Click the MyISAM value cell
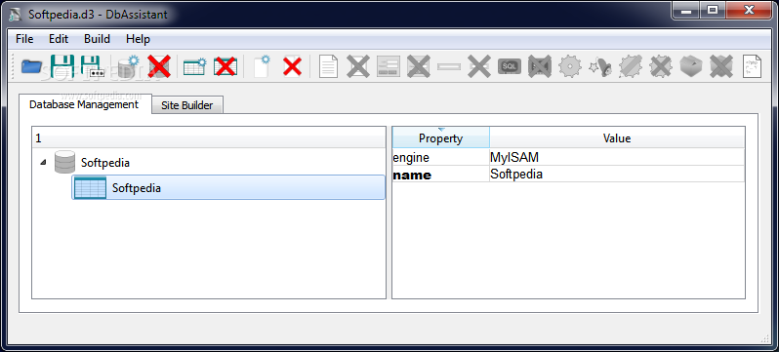Viewport: 779px width, 352px height. coord(617,158)
